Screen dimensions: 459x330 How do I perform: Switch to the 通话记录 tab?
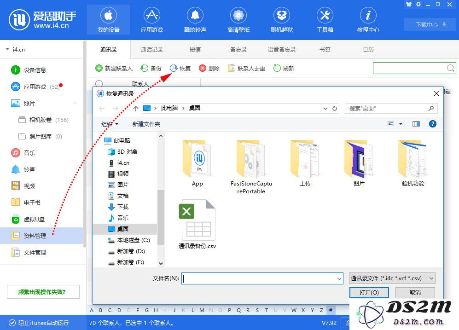[151, 49]
